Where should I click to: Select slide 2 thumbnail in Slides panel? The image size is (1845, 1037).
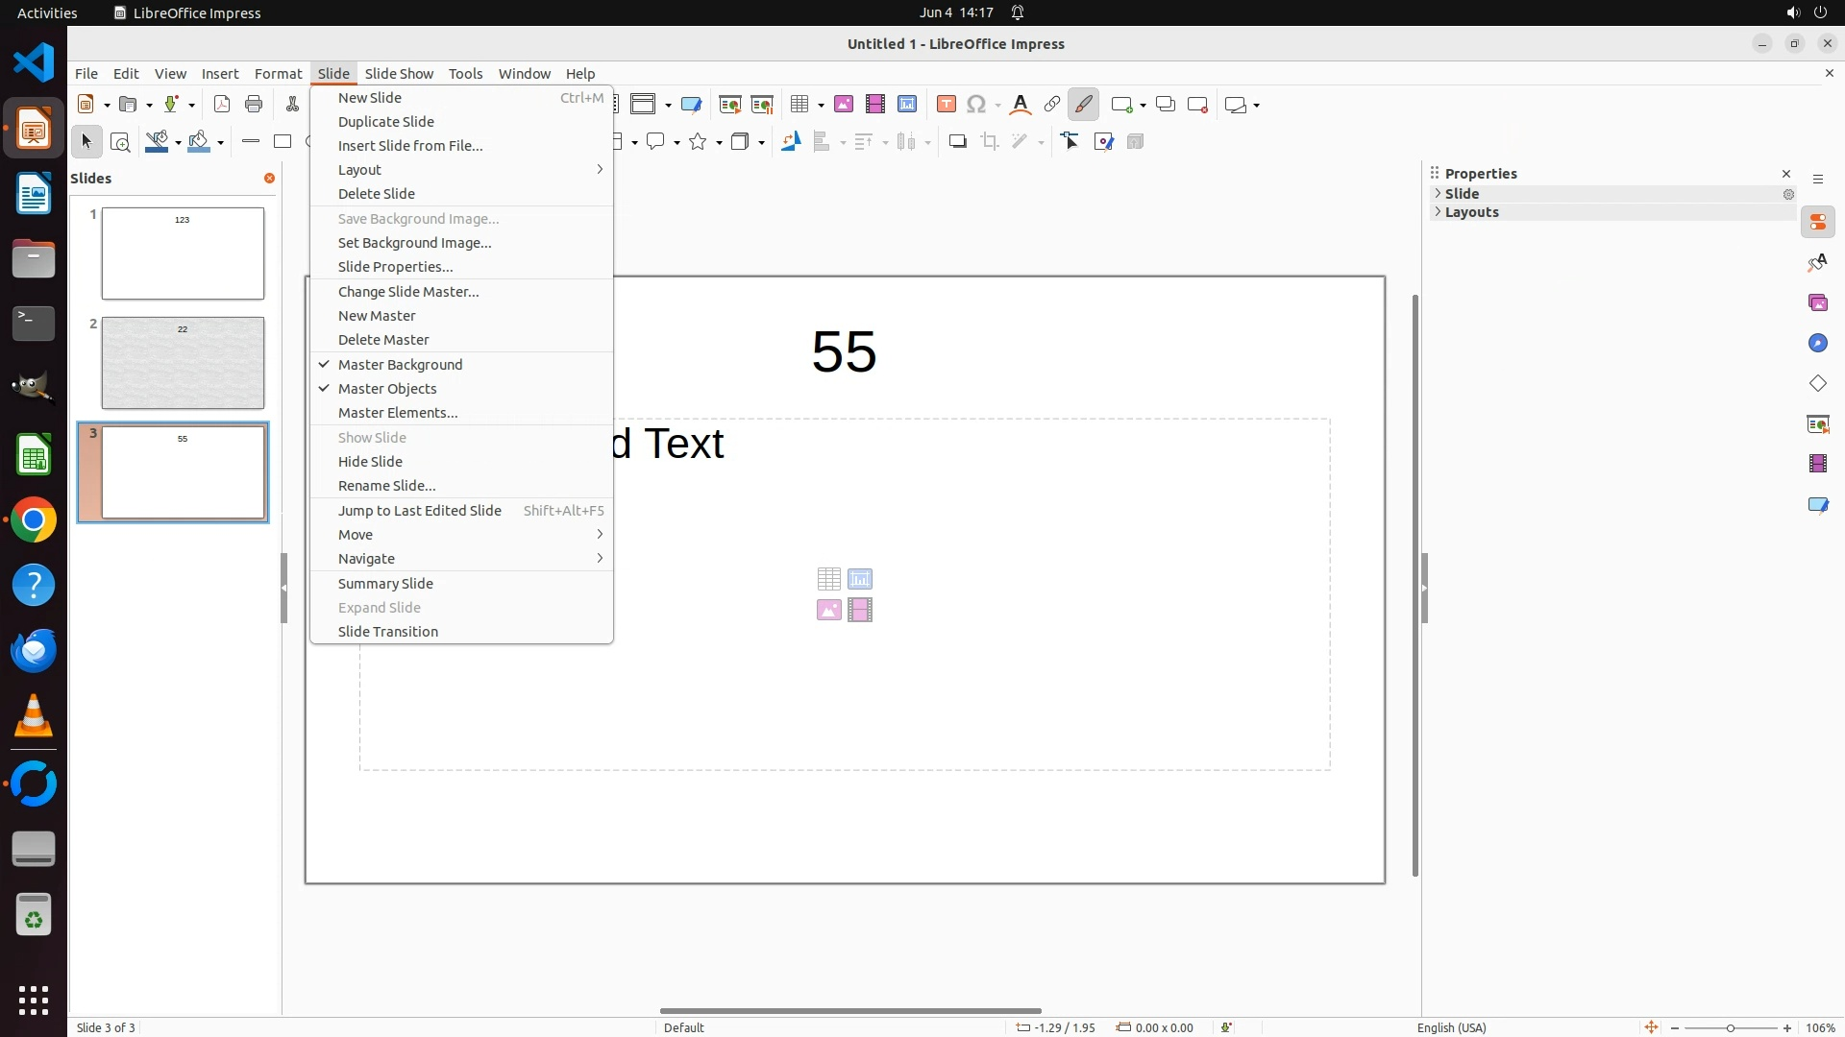183,363
